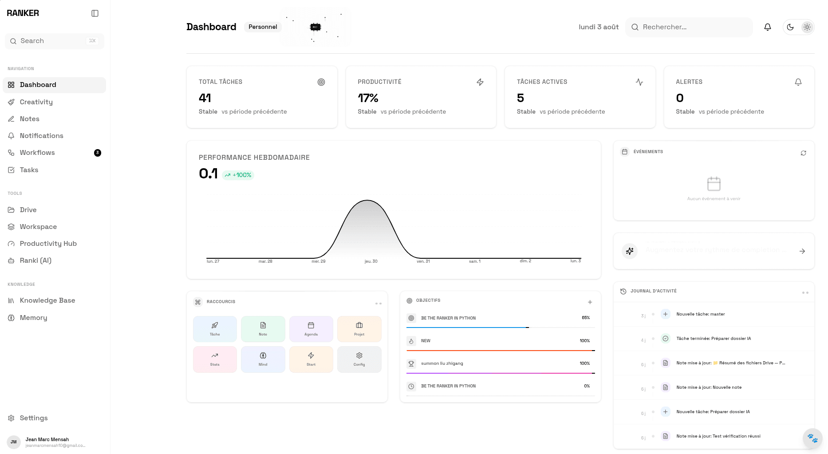Open the Tasks page
Image resolution: width=828 pixels, height=454 pixels.
pos(55,170)
